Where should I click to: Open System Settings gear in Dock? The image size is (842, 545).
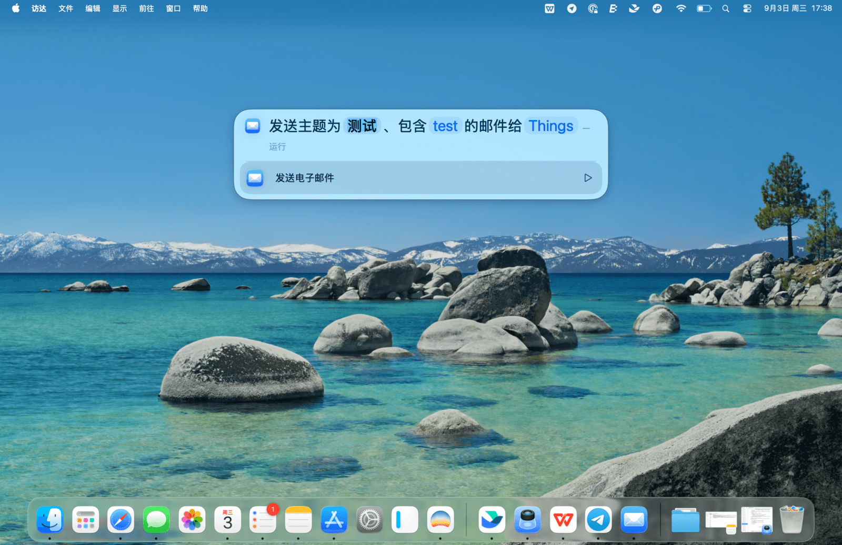coord(369,520)
